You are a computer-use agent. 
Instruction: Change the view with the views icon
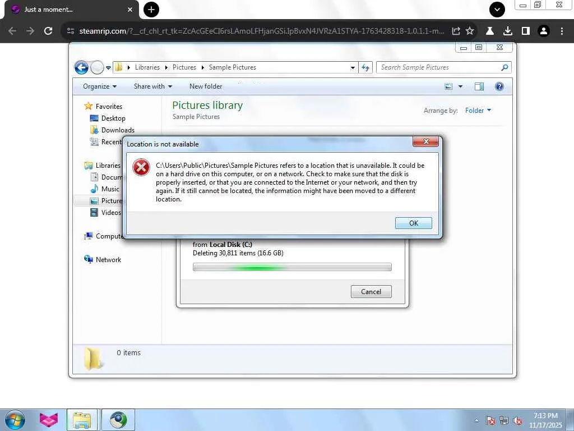[x=448, y=86]
